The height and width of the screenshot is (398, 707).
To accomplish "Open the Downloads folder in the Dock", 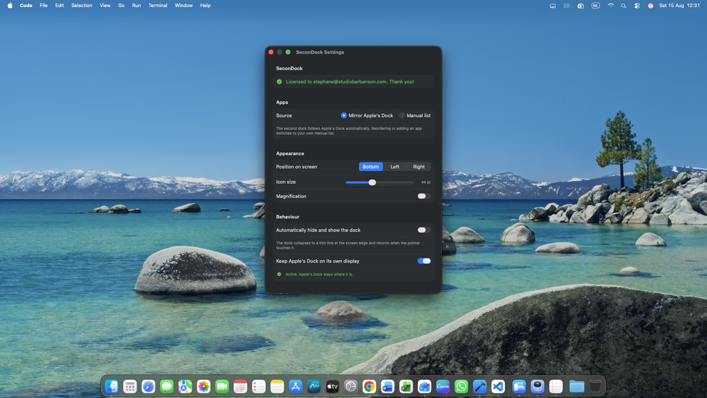I will click(577, 386).
